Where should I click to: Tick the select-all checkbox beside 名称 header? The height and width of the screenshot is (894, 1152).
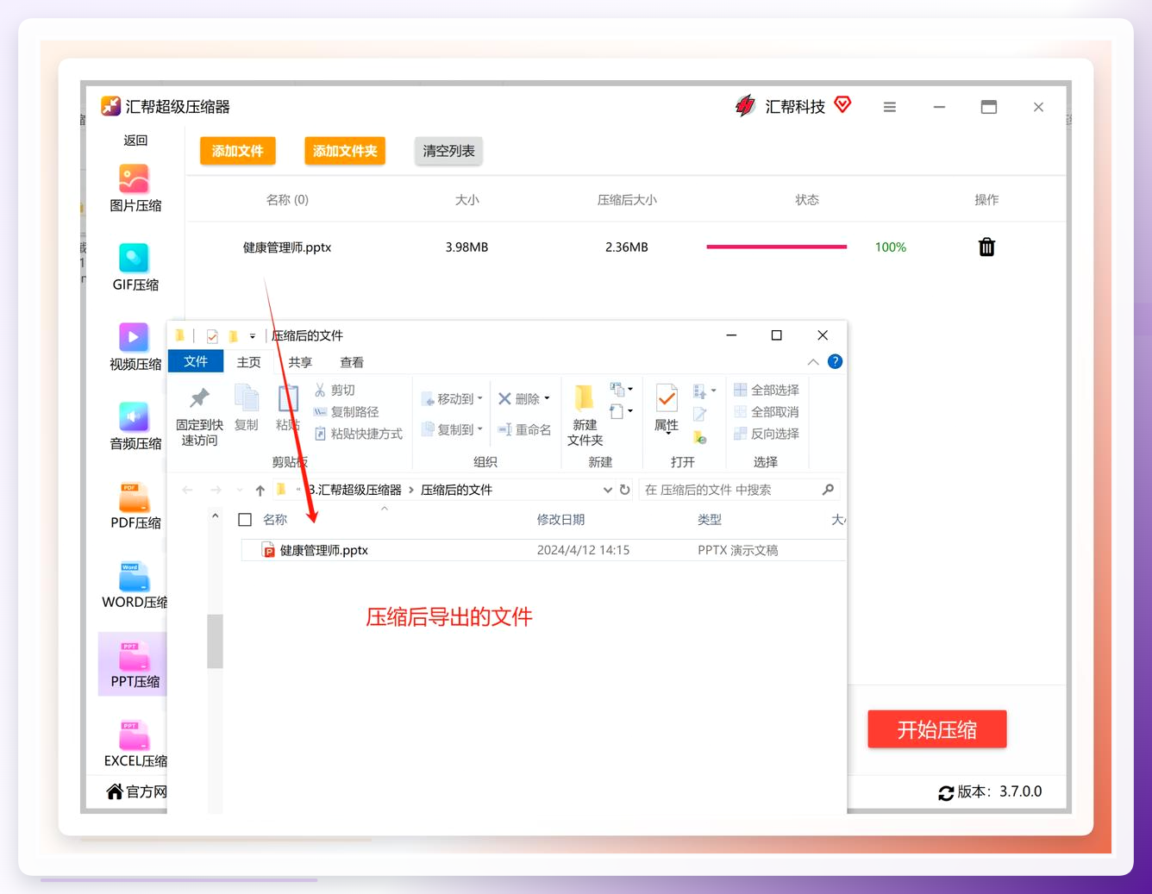(245, 520)
